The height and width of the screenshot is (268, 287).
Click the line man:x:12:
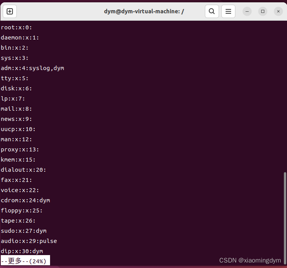16,139
